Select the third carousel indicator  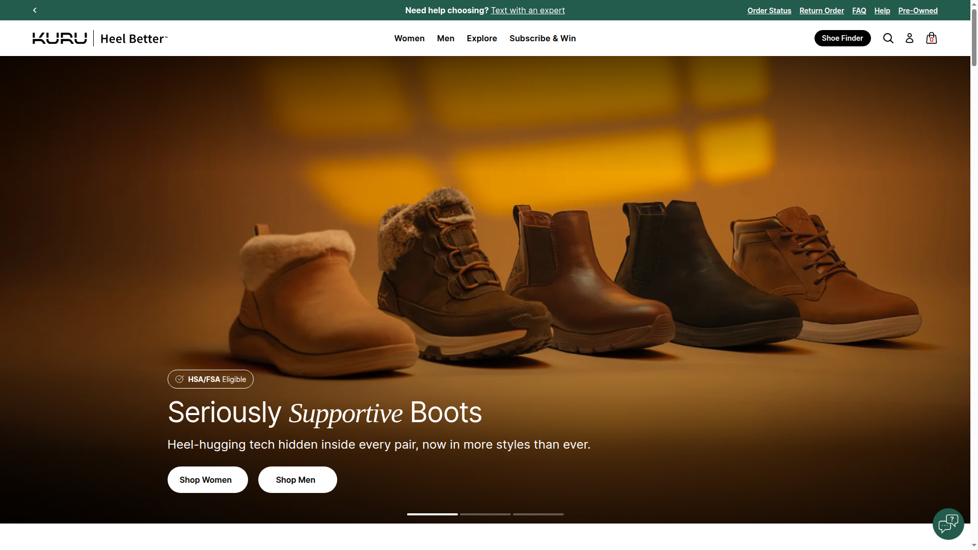tap(538, 514)
